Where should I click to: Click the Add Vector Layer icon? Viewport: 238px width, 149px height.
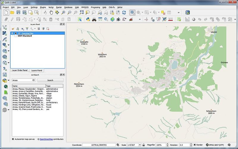5,27
